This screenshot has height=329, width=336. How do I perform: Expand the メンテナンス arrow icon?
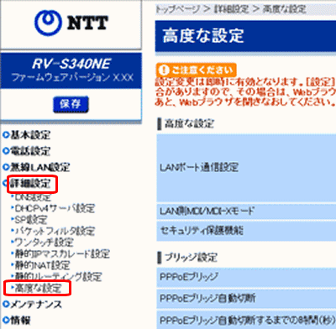coord(6,304)
